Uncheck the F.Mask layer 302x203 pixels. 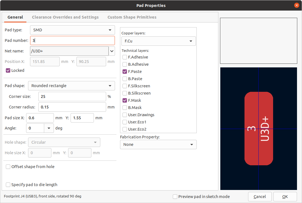point(125,100)
